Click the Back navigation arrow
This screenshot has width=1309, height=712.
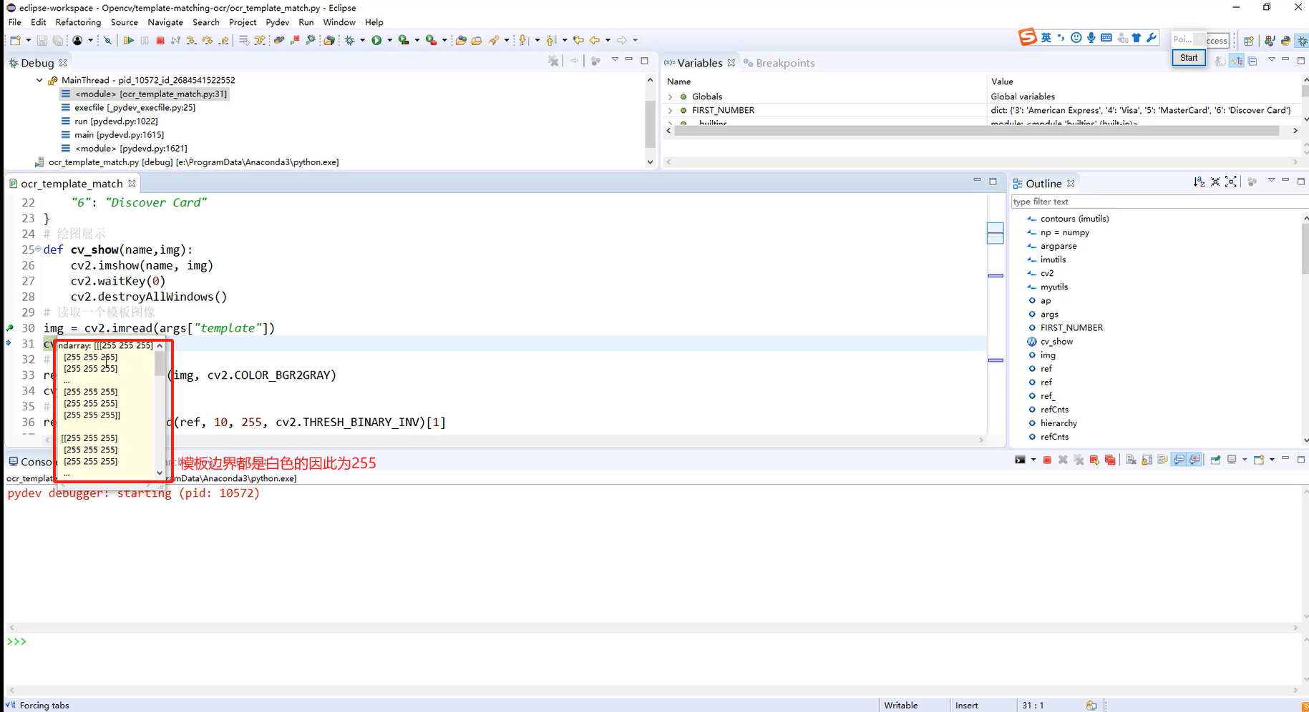595,41
